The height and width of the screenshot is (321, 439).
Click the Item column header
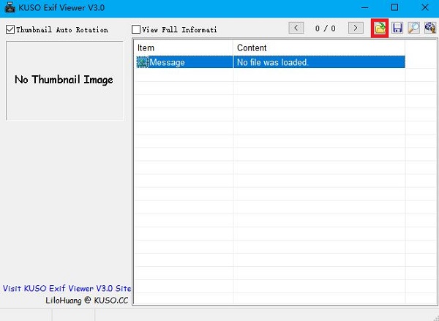point(184,48)
